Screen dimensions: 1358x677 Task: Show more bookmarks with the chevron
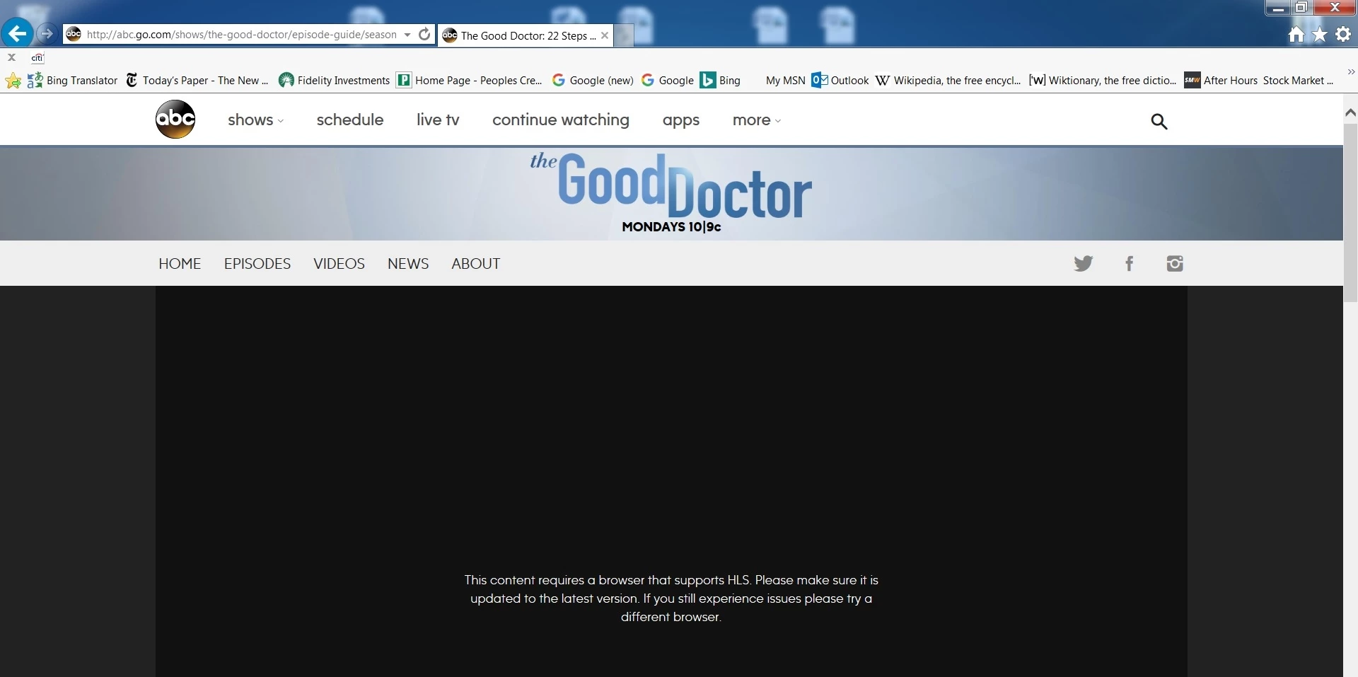pos(1351,72)
